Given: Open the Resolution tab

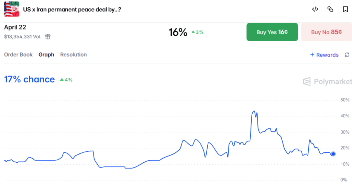Looking at the screenshot, I should pyautogui.click(x=73, y=55).
